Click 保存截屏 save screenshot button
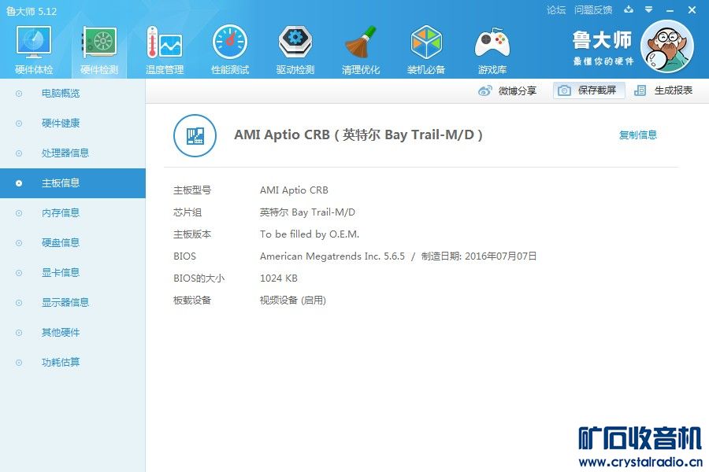 [588, 90]
